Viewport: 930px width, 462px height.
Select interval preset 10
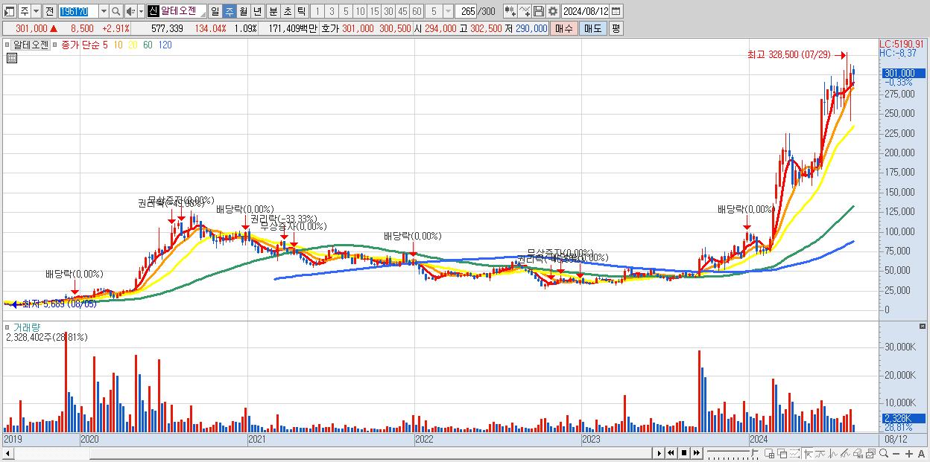pyautogui.click(x=360, y=11)
